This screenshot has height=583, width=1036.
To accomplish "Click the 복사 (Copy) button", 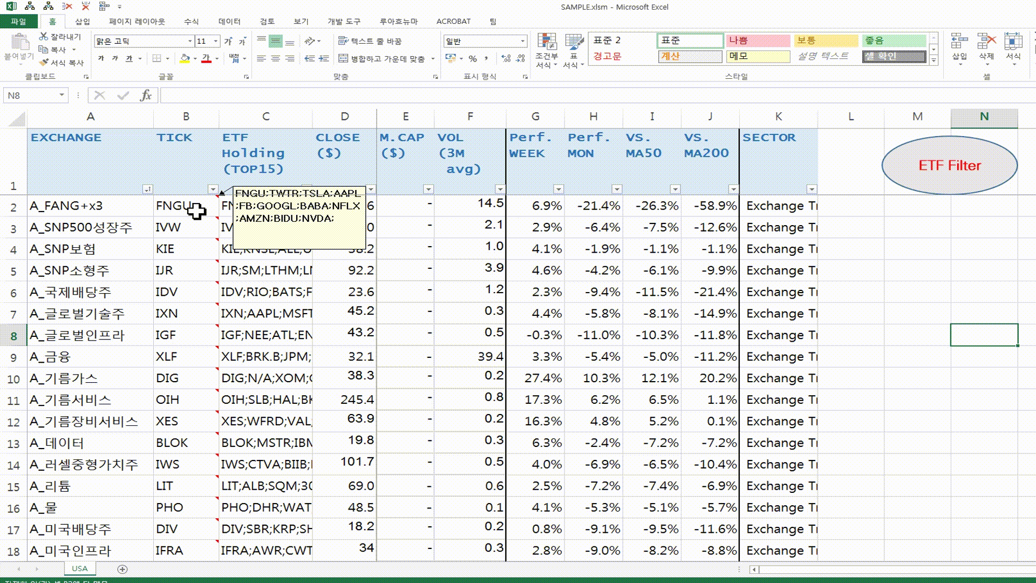I will (52, 50).
